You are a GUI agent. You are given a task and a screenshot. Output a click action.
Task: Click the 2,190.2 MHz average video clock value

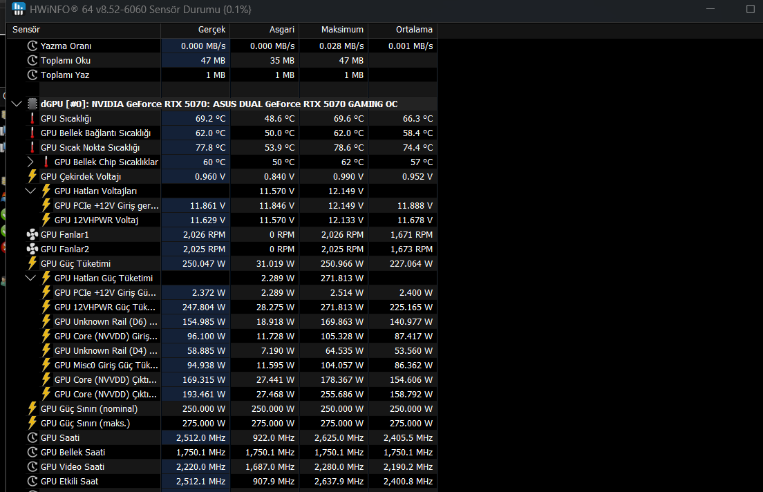[x=408, y=466]
